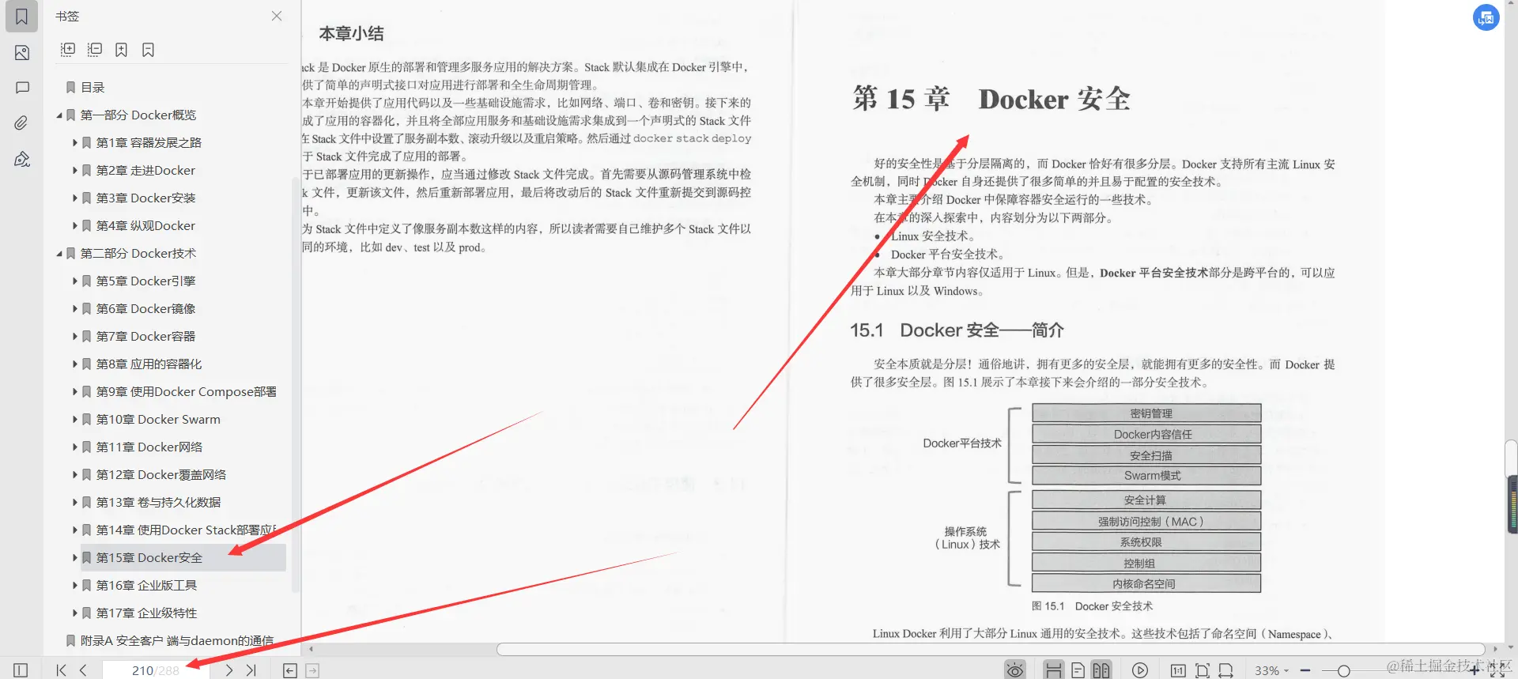Open the thumbnails panel icon
1518x679 pixels.
pyautogui.click(x=21, y=53)
